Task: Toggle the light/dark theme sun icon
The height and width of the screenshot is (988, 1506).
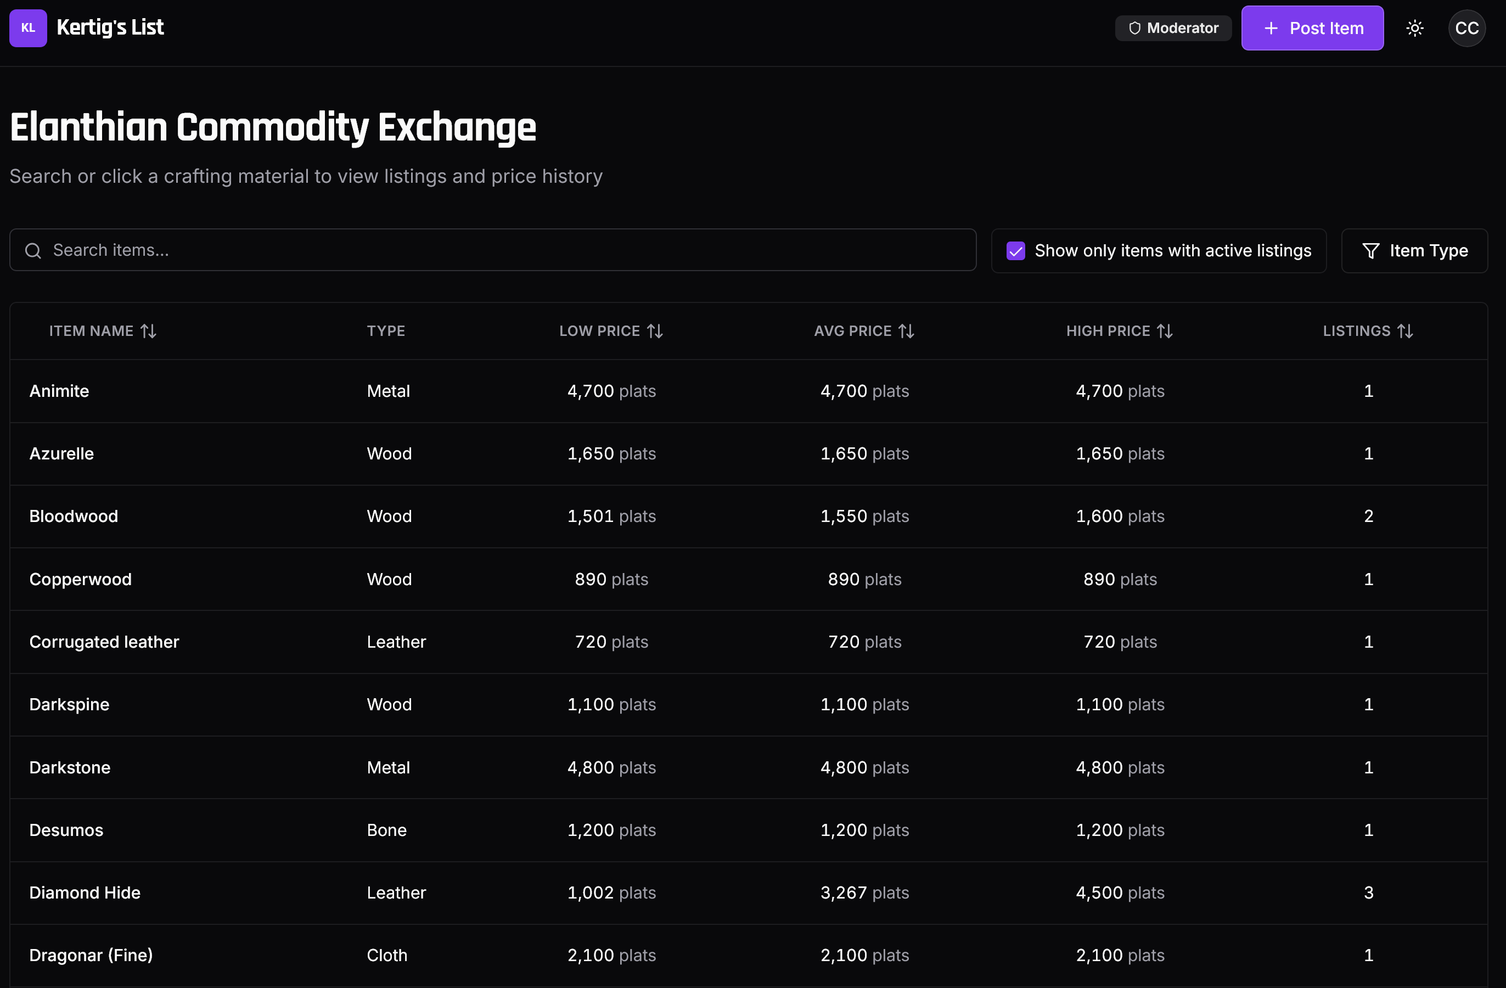Action: coord(1414,28)
